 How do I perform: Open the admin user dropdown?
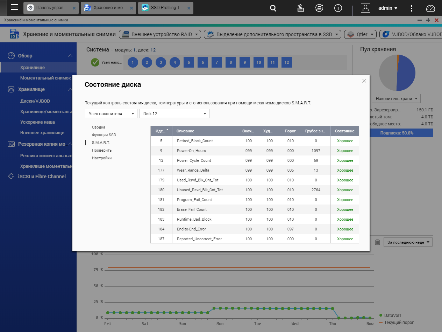(x=388, y=8)
